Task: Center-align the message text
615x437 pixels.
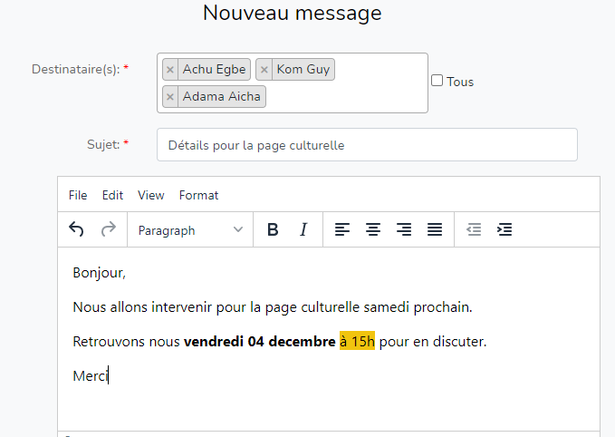Action: coord(373,229)
